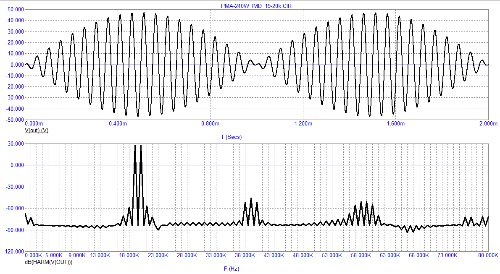Click the 23.000K frequency tick label
This screenshot has height=274, width=500.
pos(158,256)
